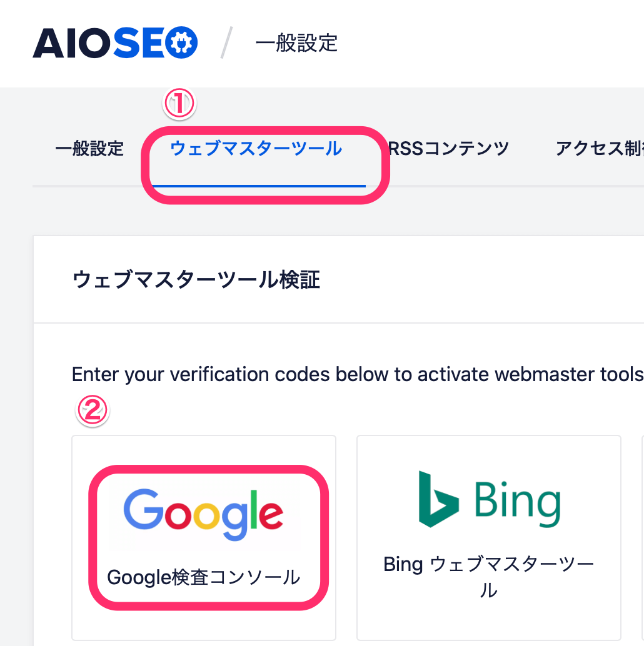Click the ウェブマスターツール検証 section heading
Viewport: 644px width, 646px height.
(x=195, y=280)
